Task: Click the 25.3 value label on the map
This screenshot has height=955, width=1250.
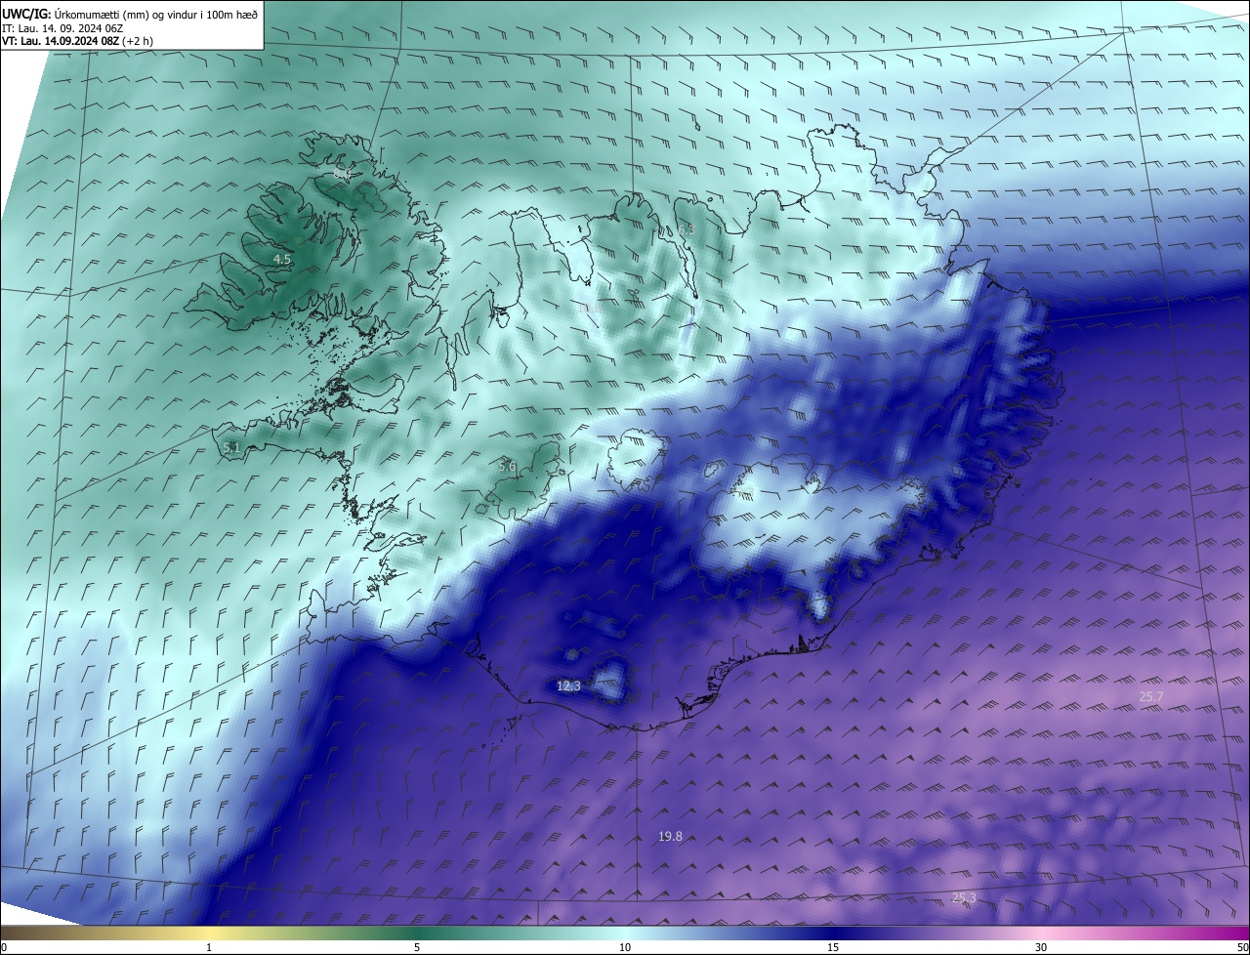Action: (964, 897)
